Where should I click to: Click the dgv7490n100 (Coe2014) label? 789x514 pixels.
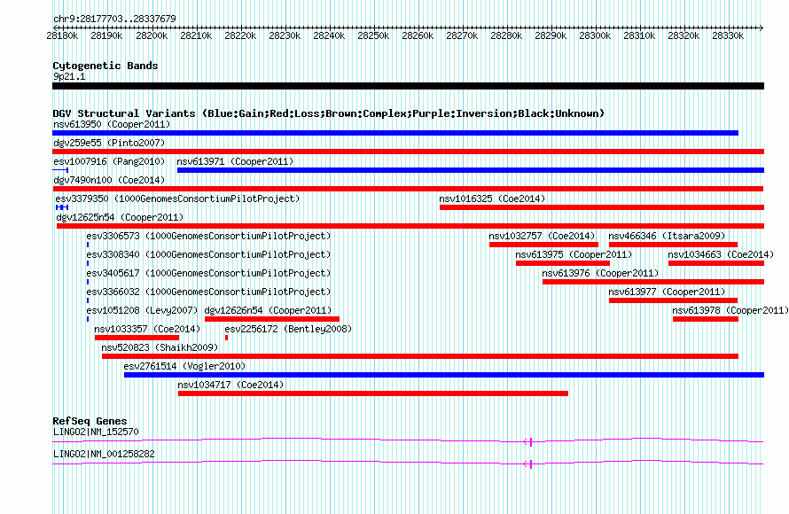(x=109, y=180)
